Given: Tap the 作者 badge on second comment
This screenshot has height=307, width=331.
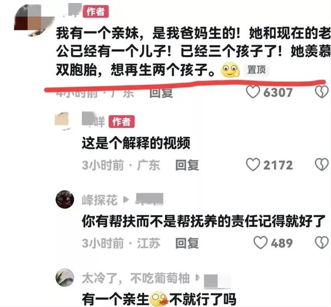Looking at the screenshot, I should (122, 122).
